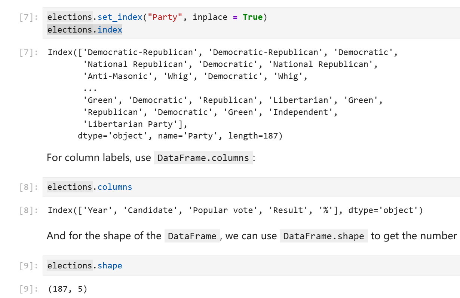Image resolution: width=460 pixels, height=298 pixels.
Task: Select the input prompt of cell 7
Action: [28, 18]
